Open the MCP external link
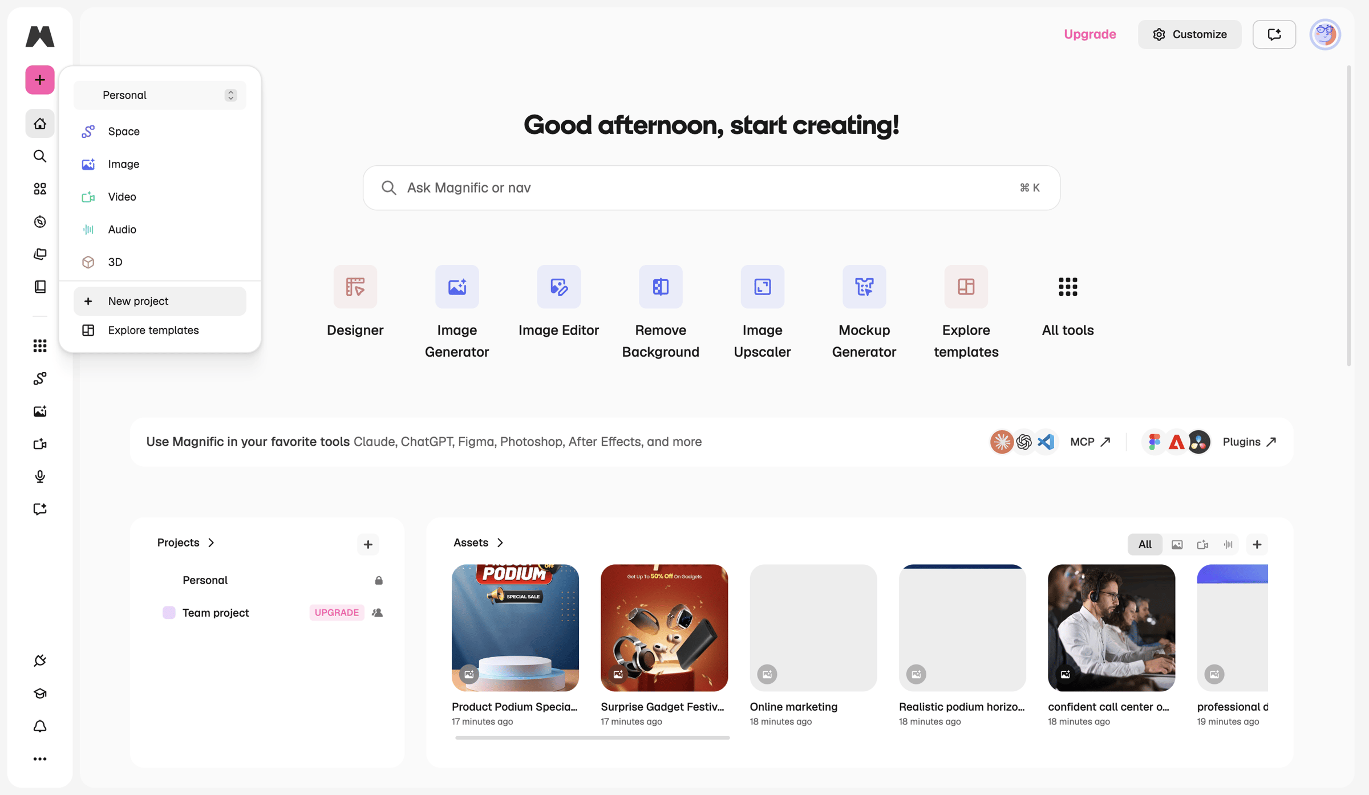The image size is (1369, 795). [x=1090, y=442]
